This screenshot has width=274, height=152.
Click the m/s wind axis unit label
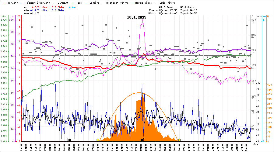pos(259,16)
